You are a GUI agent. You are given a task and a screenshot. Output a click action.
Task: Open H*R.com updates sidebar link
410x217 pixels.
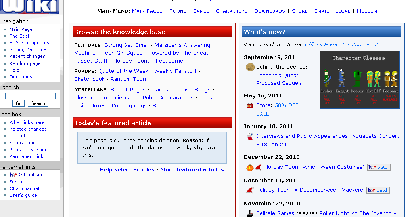29,43
